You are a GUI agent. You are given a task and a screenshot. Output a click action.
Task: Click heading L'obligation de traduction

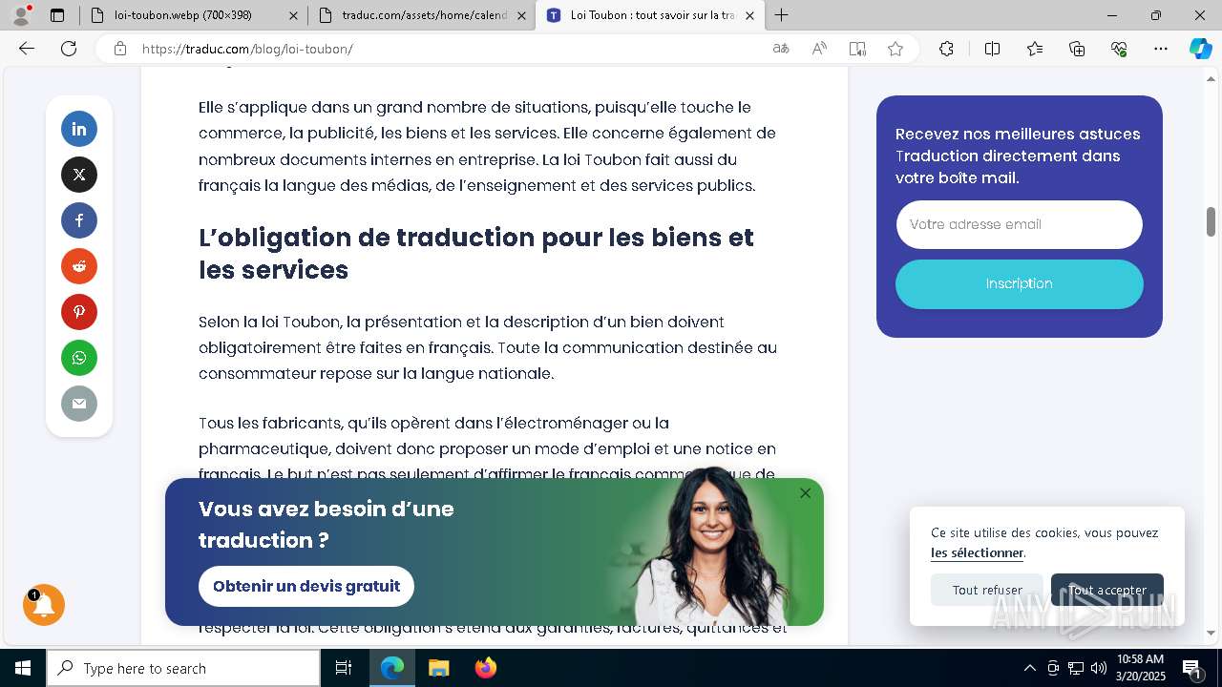click(x=476, y=253)
